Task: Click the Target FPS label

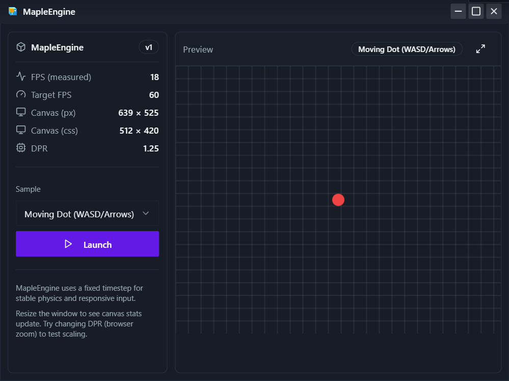Action: (x=51, y=95)
